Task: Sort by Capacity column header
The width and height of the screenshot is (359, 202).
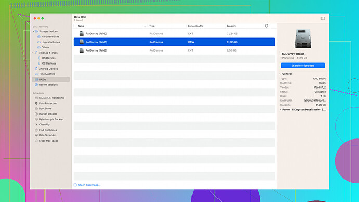Action: click(231, 26)
